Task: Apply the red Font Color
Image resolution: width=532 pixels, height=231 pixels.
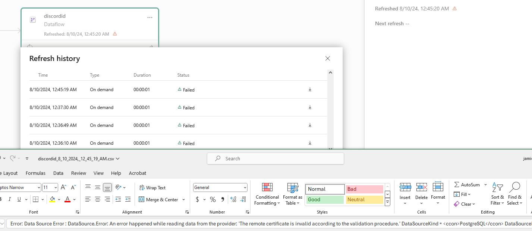Action: [x=67, y=199]
